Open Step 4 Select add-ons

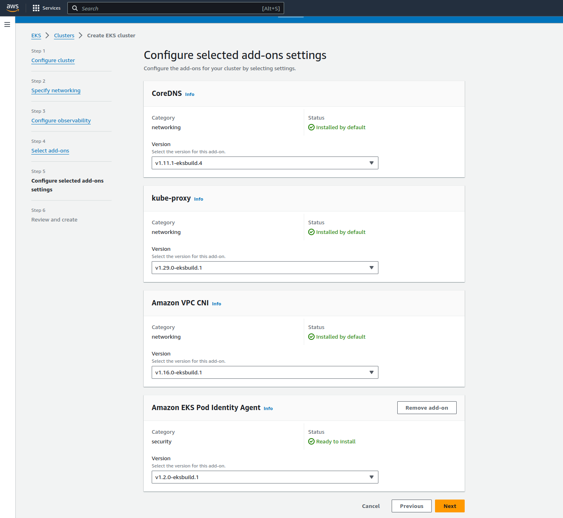50,150
